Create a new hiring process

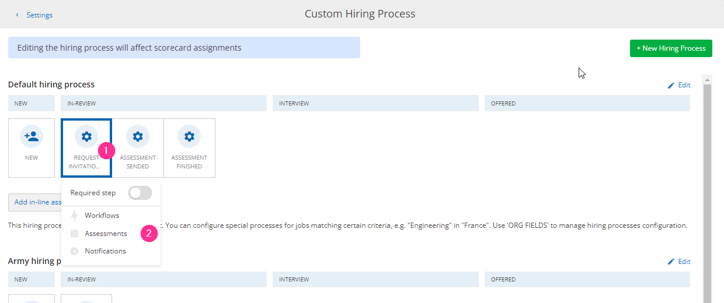tap(671, 48)
